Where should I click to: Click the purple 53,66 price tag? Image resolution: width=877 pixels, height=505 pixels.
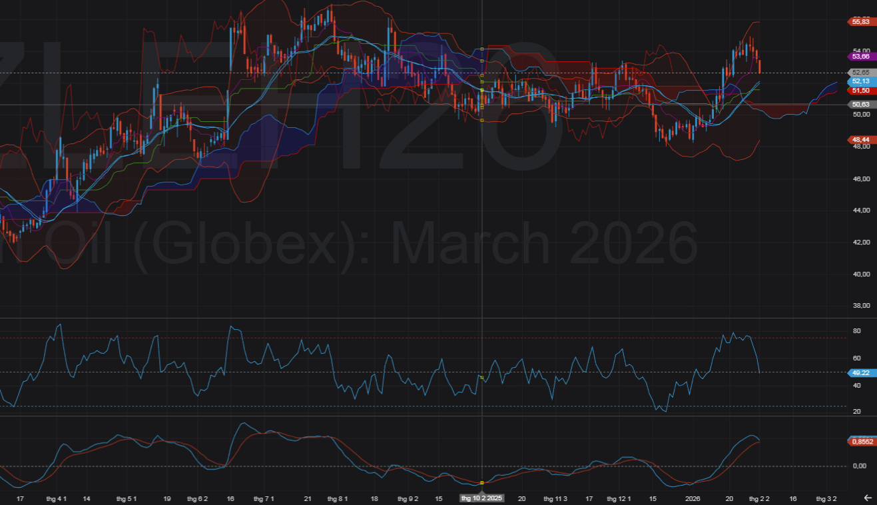(x=861, y=57)
